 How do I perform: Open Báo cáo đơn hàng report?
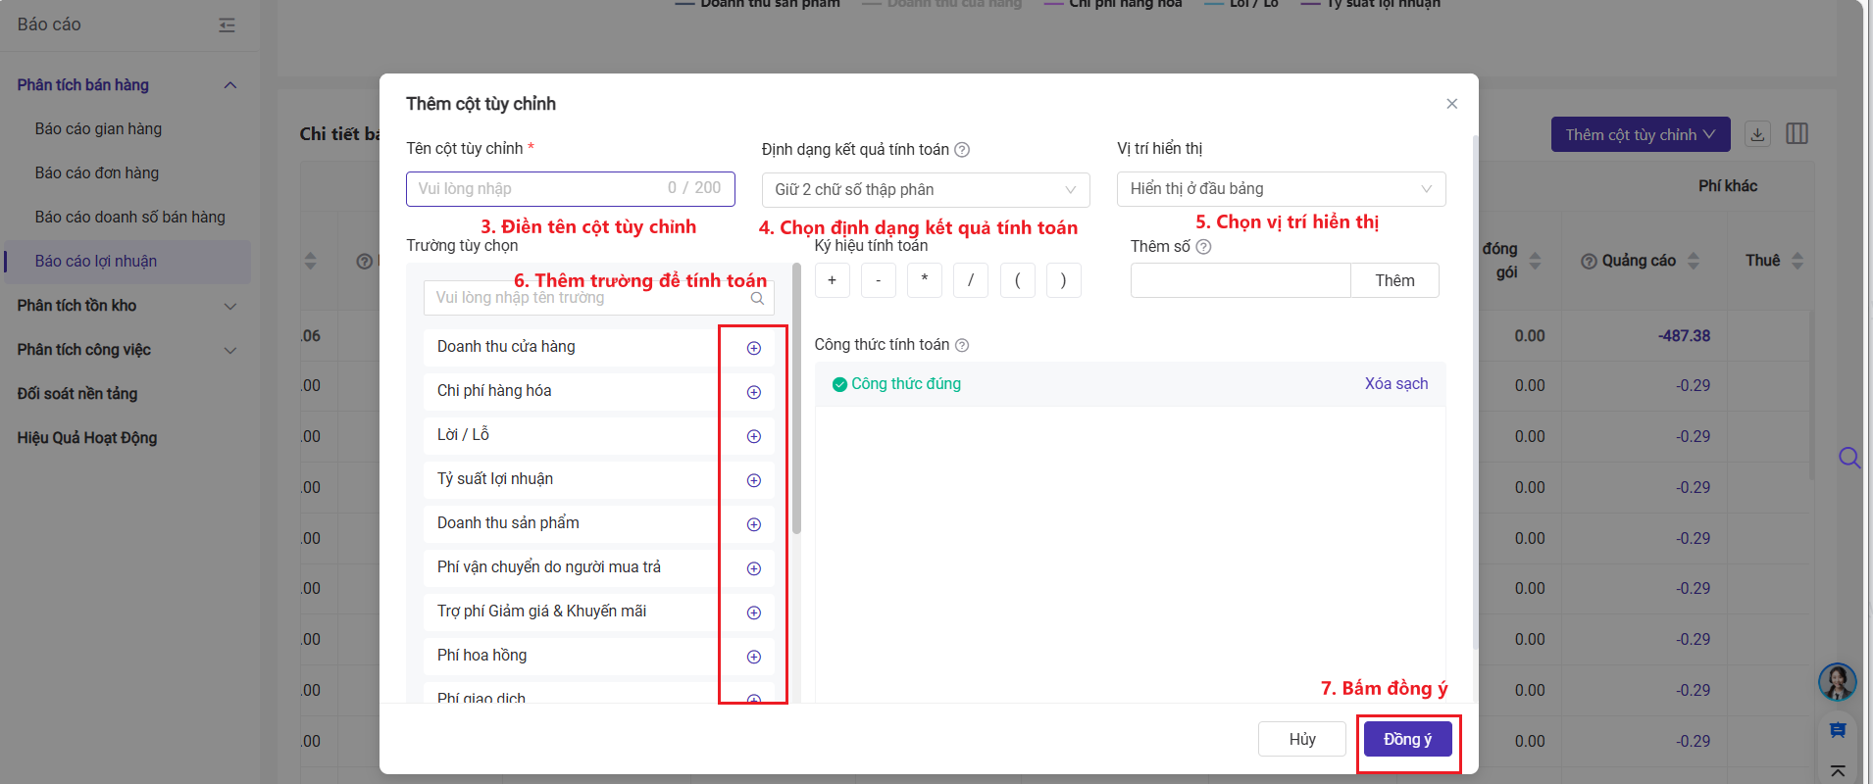(x=97, y=172)
